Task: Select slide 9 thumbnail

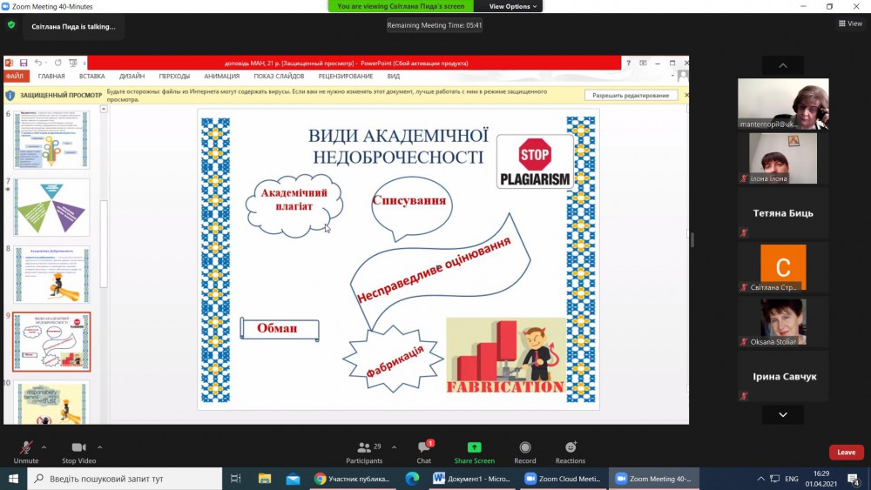Action: 51,342
